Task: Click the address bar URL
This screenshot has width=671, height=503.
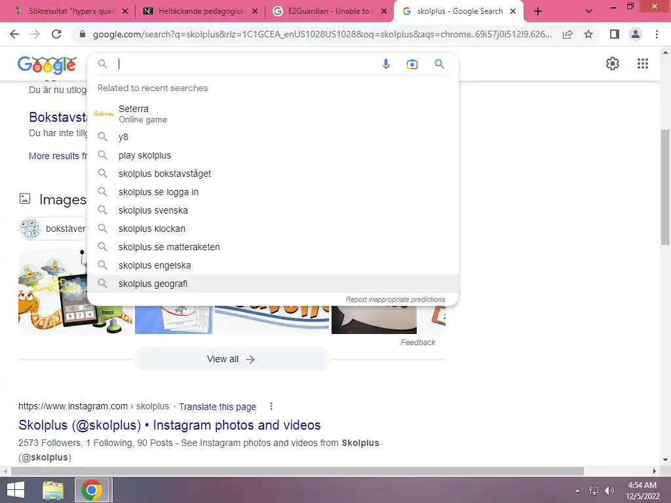Action: pos(322,34)
